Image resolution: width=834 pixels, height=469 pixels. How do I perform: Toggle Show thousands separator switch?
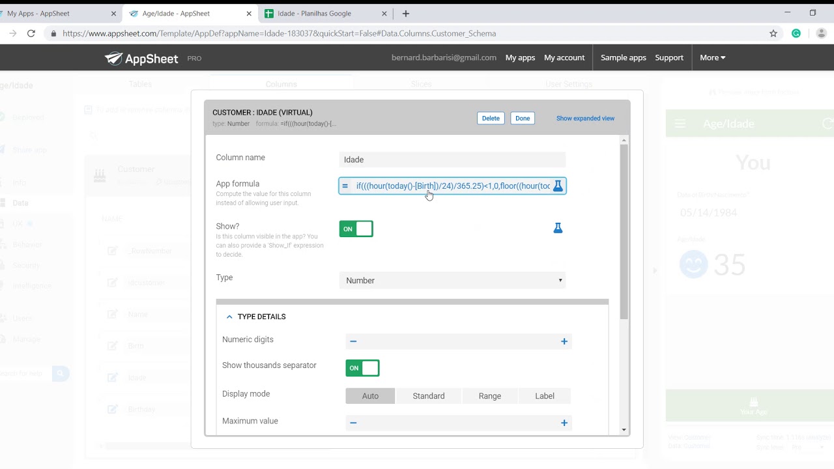[362, 368]
